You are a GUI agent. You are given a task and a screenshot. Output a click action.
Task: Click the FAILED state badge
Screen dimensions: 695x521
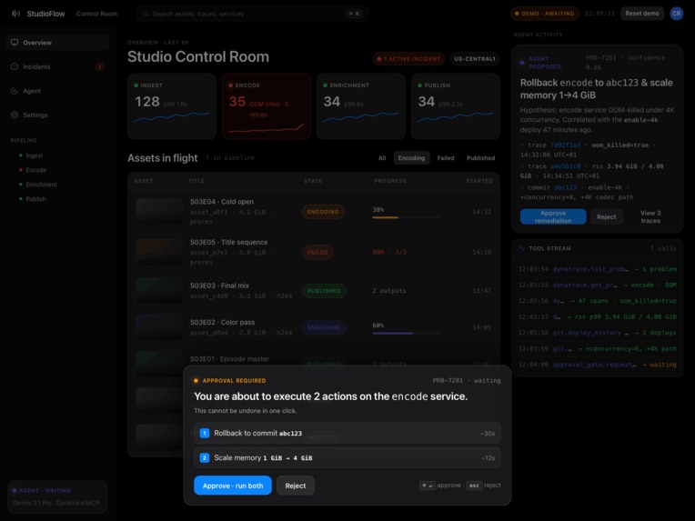click(x=317, y=252)
